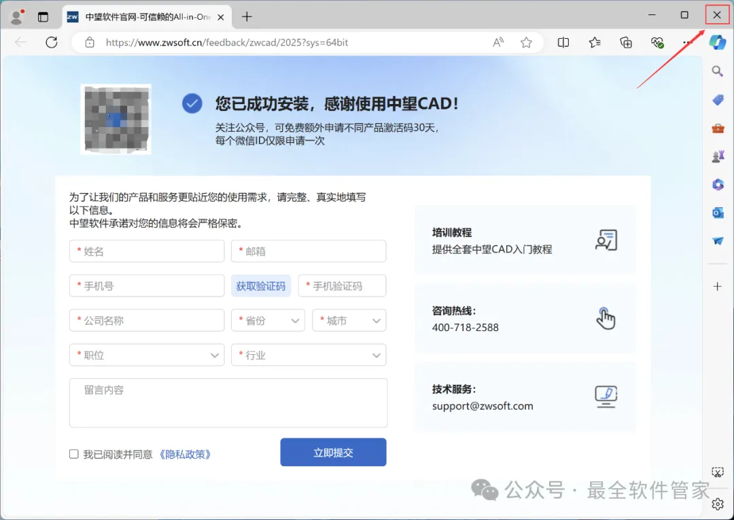Expand the 省份 province dropdown
This screenshot has width=734, height=520.
click(x=268, y=321)
